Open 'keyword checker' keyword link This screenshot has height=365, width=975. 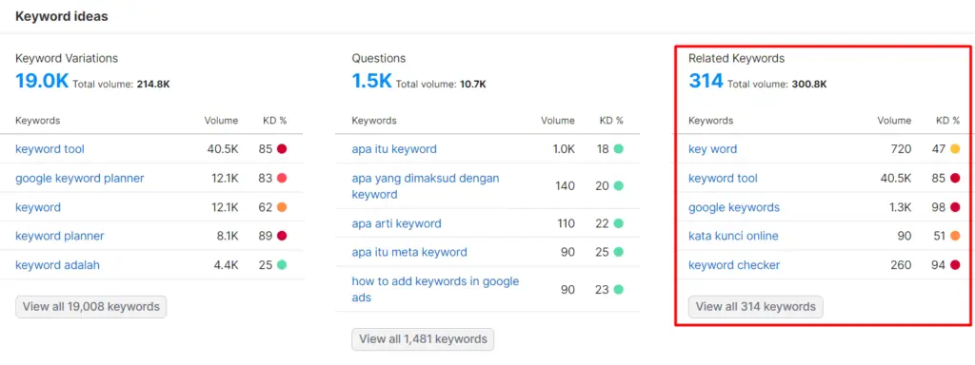pyautogui.click(x=734, y=265)
